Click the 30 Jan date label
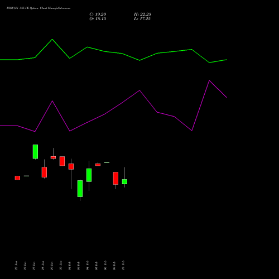The height and width of the screenshot is (279, 279). 61,266
